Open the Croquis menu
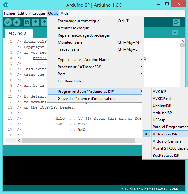 (x=39, y=13)
